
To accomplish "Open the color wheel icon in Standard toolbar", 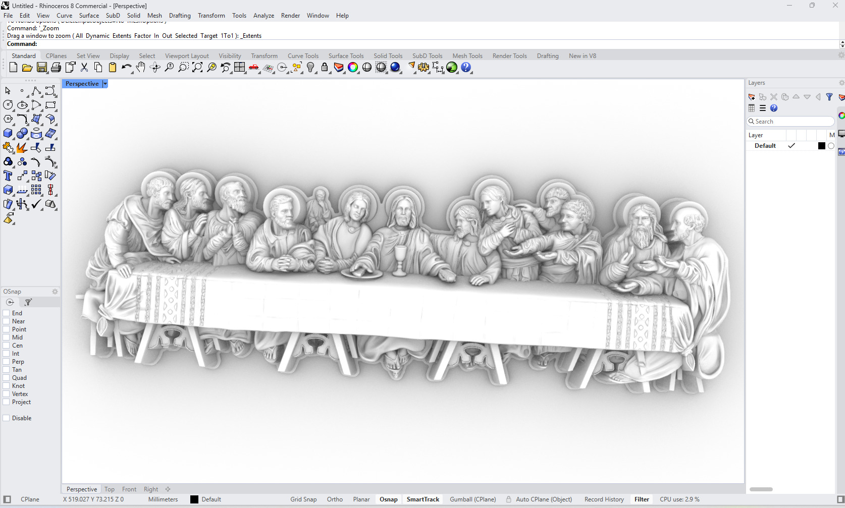I will (353, 68).
